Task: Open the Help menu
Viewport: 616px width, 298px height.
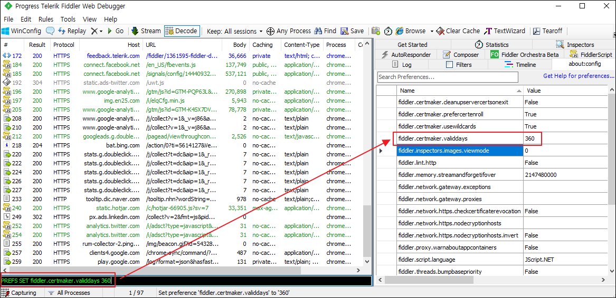Action: click(x=111, y=19)
